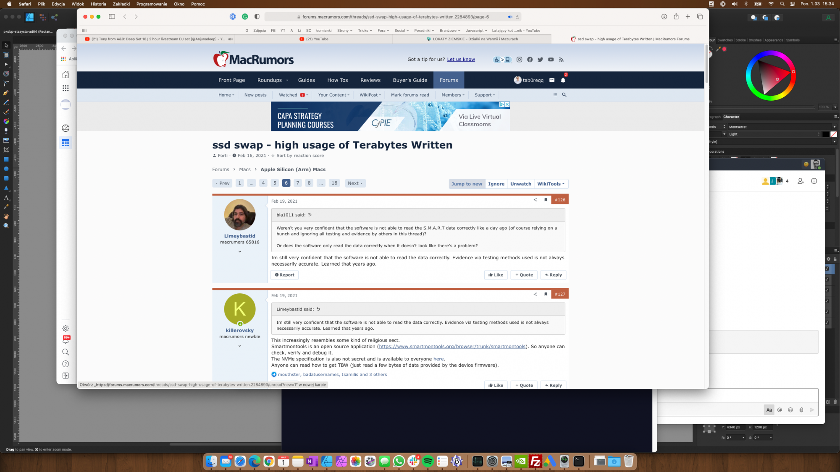Switch to LOKATY ZIEMSKIE browser tab
Screen dimensions: 840x472
pyautogui.click(x=472, y=39)
